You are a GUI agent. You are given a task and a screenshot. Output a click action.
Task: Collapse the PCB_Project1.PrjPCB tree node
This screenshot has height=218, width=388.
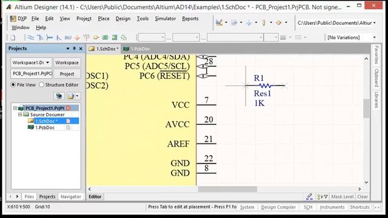(x=15, y=108)
